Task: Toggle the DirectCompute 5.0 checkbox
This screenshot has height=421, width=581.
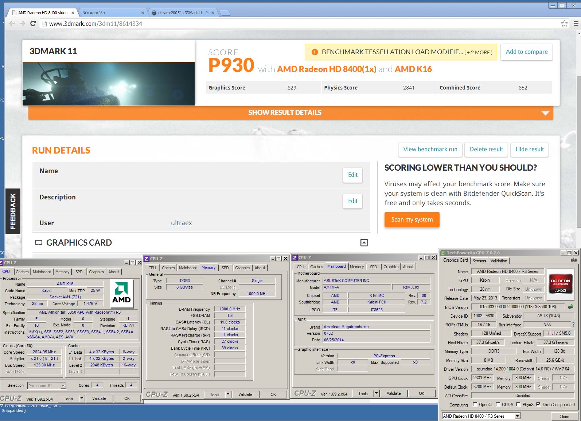Action: coord(538,404)
